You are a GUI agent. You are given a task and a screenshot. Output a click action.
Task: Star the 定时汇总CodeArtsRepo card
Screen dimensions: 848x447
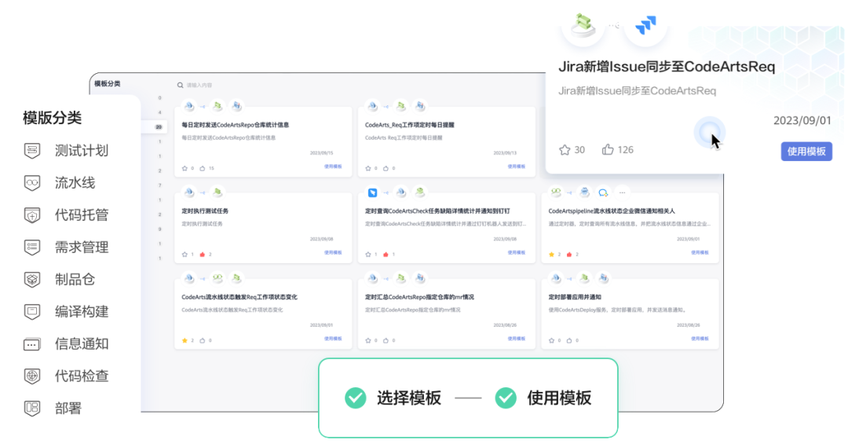tap(368, 340)
